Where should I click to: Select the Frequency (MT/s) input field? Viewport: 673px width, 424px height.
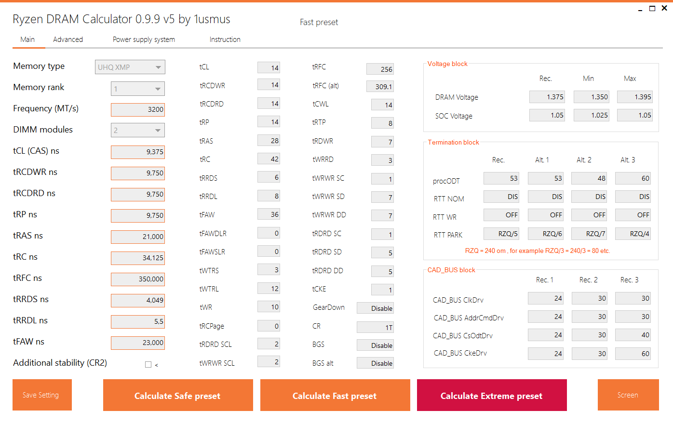(138, 109)
